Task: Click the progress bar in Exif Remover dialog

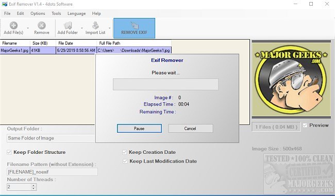Action: (x=165, y=84)
